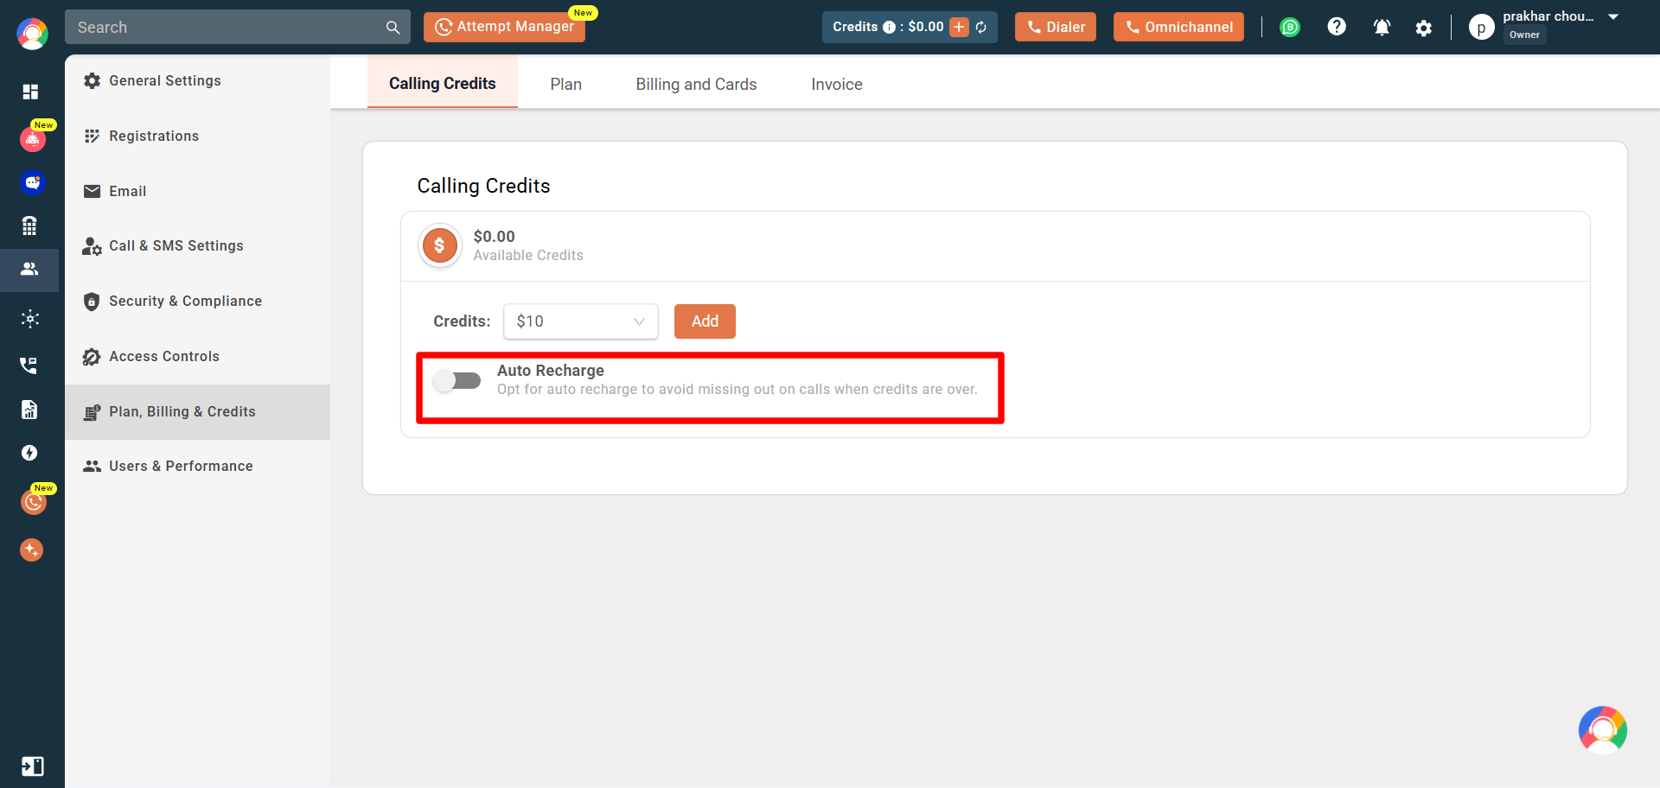
Task: Open the green circular B icon
Action: coord(1290,27)
